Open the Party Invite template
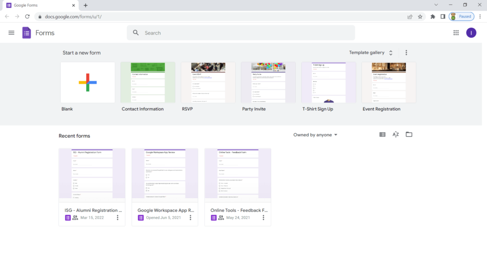487x261 pixels. [x=268, y=83]
